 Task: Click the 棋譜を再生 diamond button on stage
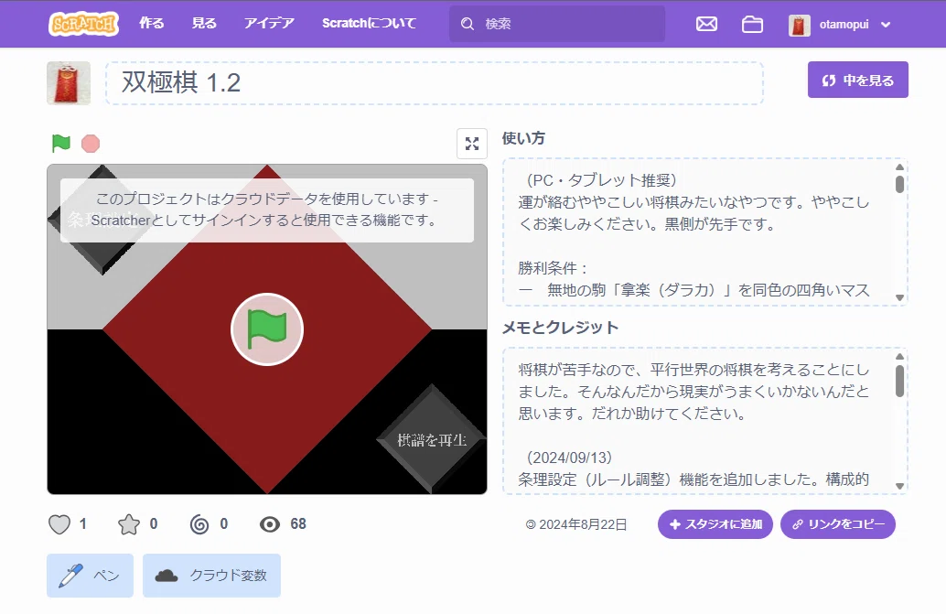click(x=431, y=440)
